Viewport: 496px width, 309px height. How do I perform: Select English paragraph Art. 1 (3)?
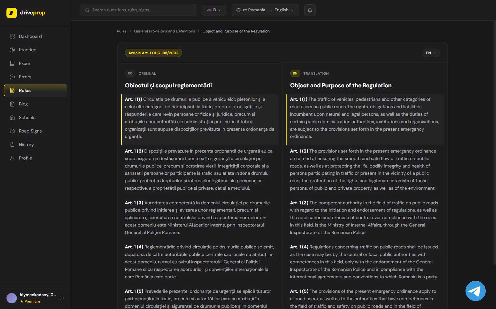coord(364,218)
